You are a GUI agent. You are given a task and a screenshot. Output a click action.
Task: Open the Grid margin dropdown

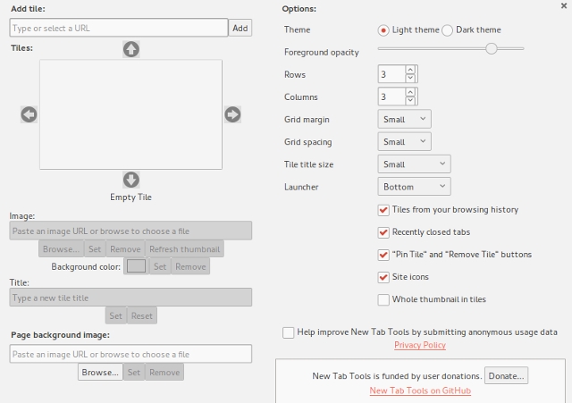pyautogui.click(x=404, y=119)
